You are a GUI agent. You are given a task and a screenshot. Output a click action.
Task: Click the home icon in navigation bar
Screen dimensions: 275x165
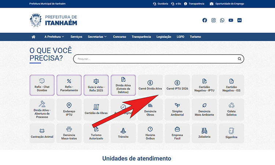(33, 37)
